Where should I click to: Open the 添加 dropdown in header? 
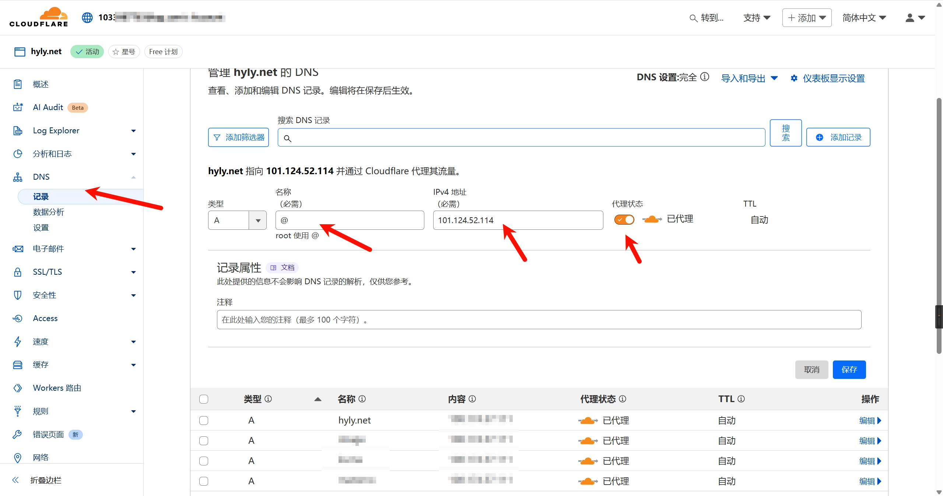(x=807, y=18)
